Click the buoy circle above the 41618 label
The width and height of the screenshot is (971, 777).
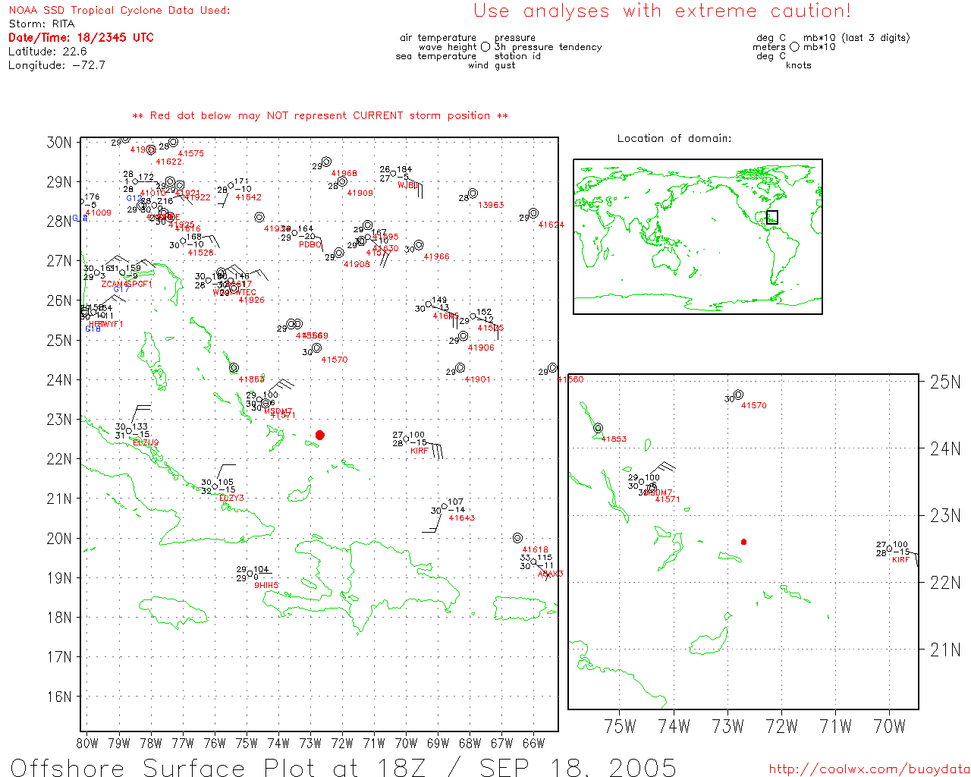pos(517,538)
